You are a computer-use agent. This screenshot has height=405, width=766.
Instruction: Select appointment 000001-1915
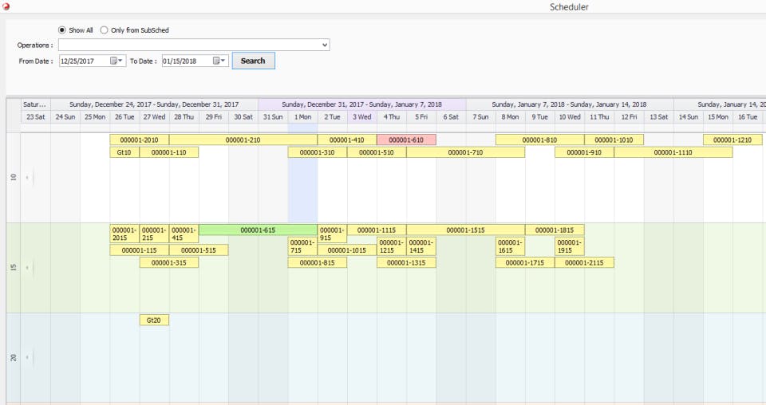pyautogui.click(x=570, y=246)
